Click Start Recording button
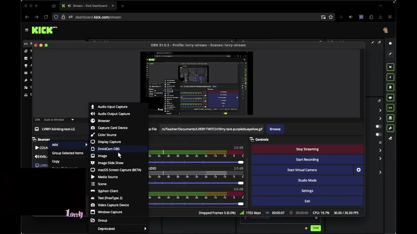This screenshot has height=234, width=417. [307, 160]
